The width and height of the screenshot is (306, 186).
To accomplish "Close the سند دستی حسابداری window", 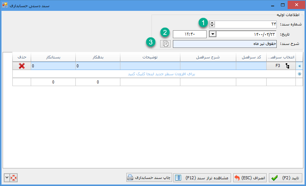I will 296,5.
